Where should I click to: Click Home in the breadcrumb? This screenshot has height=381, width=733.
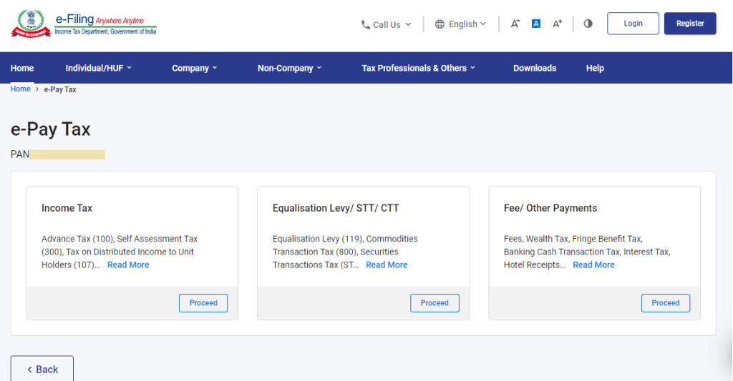(20, 89)
